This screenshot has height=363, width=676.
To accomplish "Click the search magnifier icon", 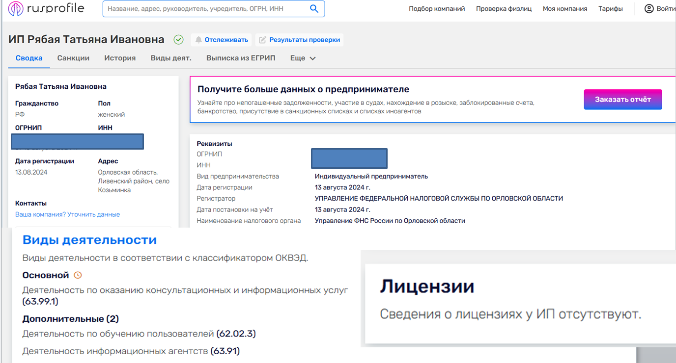I will coord(314,9).
